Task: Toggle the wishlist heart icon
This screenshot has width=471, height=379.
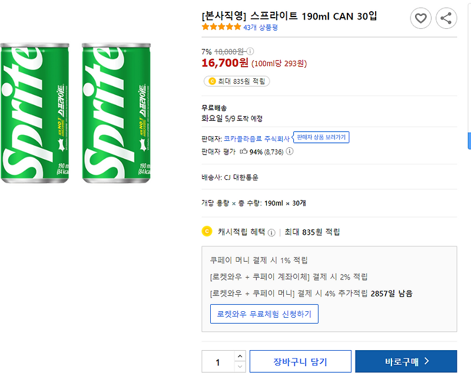Action: click(420, 18)
